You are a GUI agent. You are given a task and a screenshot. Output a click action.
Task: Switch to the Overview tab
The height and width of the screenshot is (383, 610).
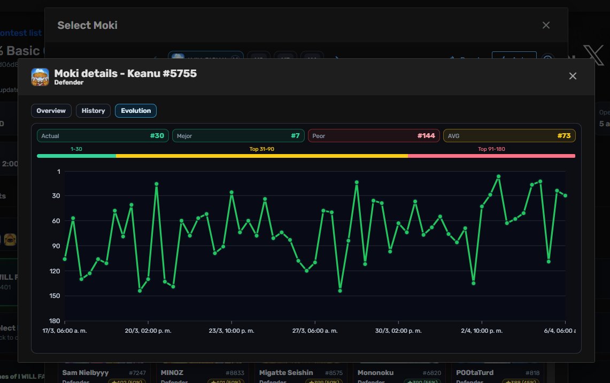click(x=51, y=111)
